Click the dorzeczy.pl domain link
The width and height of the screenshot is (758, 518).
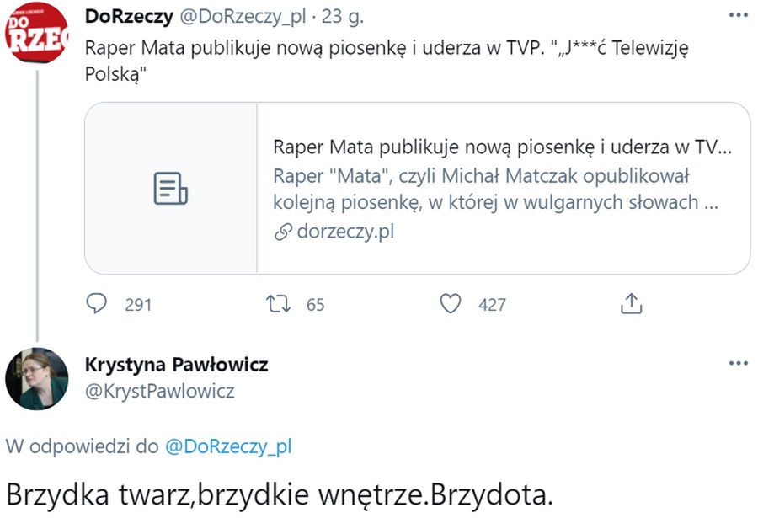click(345, 232)
